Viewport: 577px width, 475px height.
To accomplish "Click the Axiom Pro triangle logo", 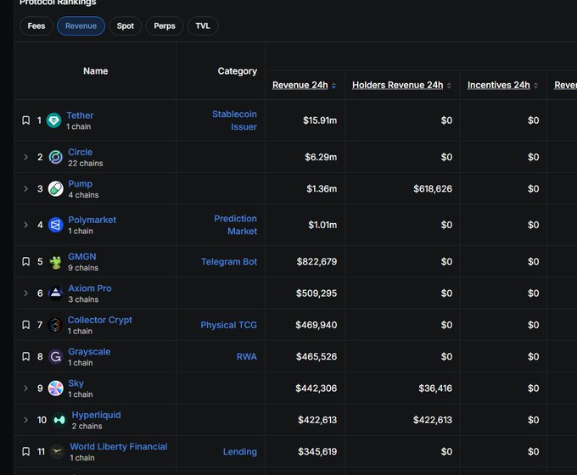I will 55,293.
